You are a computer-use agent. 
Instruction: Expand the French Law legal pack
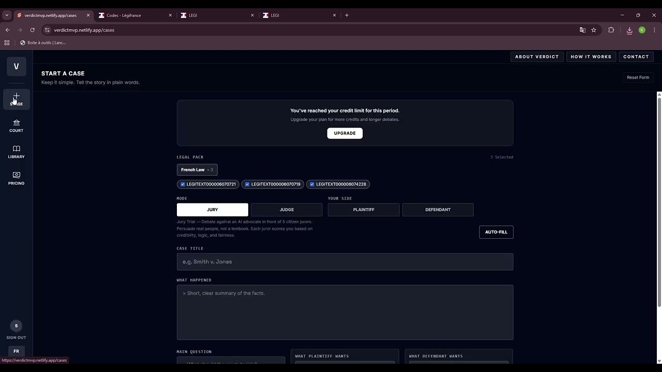[x=197, y=170]
